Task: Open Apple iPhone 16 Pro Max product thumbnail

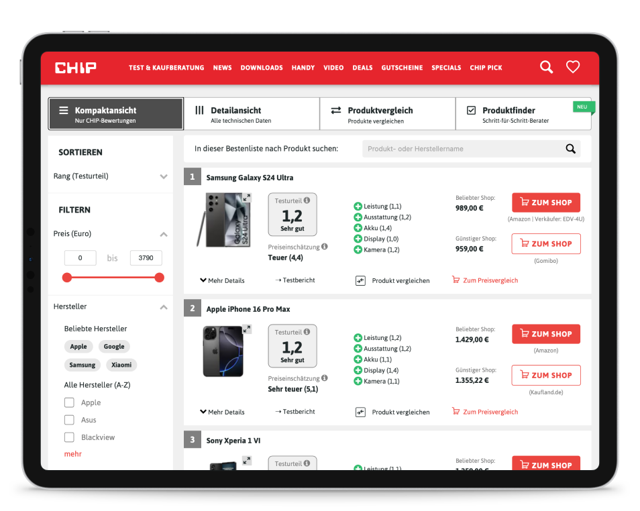Action: 223,351
